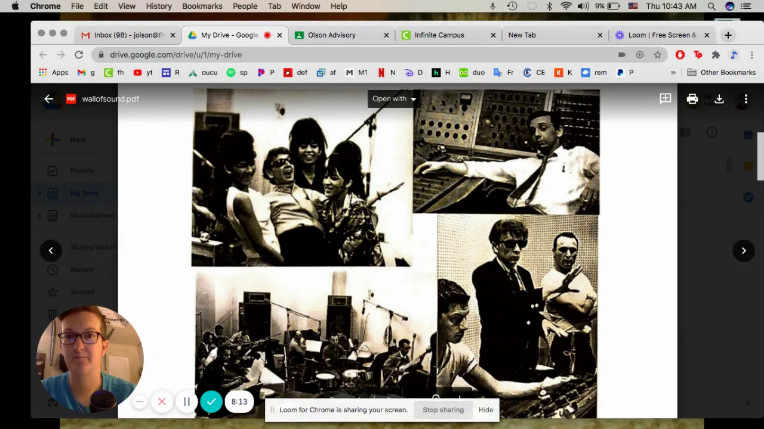Image resolution: width=764 pixels, height=429 pixels.
Task: Open Time Machine menu bar icon
Action: pyautogui.click(x=512, y=6)
